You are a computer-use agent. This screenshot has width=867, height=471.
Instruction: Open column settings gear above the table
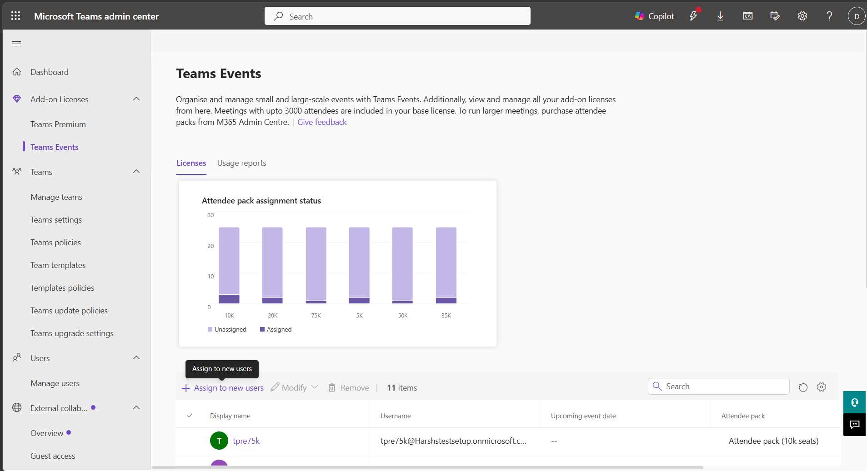click(x=821, y=387)
